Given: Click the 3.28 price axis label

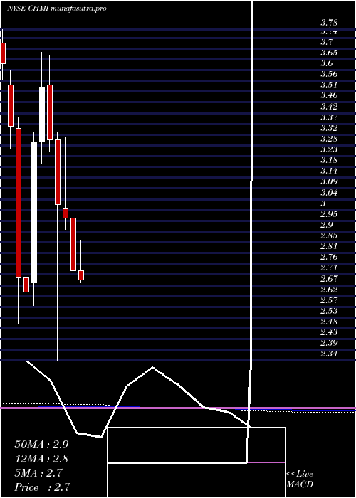Looking at the screenshot, I should [x=329, y=139].
